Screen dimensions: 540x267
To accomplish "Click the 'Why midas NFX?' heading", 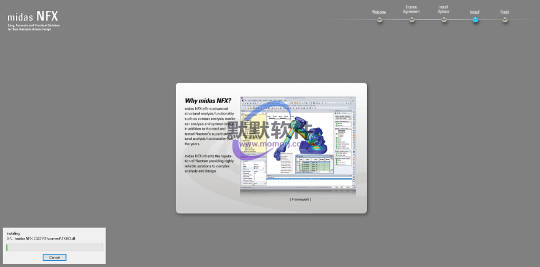I will (x=208, y=101).
